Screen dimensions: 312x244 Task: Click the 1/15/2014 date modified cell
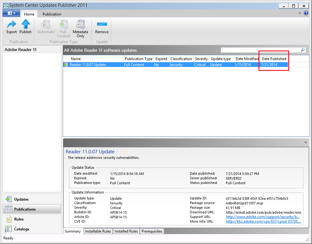[243, 65]
